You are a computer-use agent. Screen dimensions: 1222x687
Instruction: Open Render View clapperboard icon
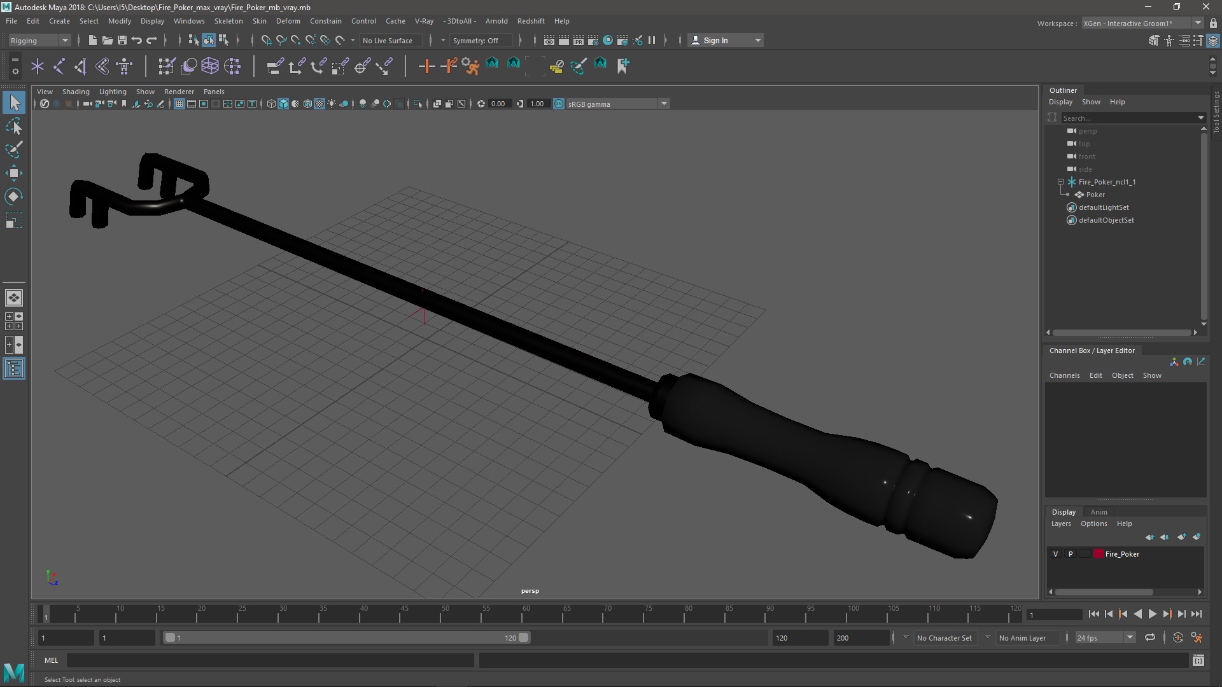(549, 40)
